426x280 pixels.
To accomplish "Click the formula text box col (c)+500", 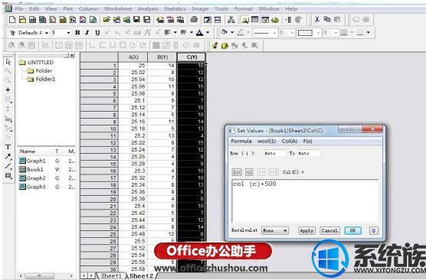I will 306,200.
